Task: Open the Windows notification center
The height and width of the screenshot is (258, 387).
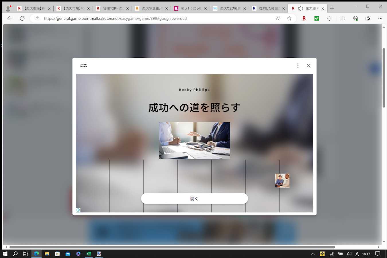Action: click(x=378, y=254)
